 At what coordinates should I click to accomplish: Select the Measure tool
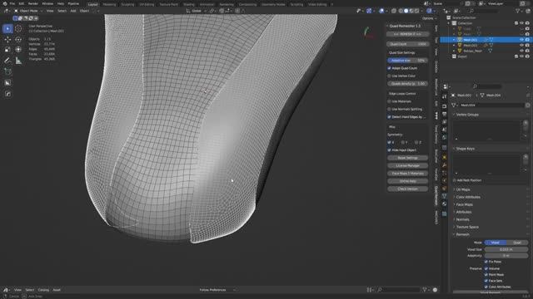tap(18, 61)
